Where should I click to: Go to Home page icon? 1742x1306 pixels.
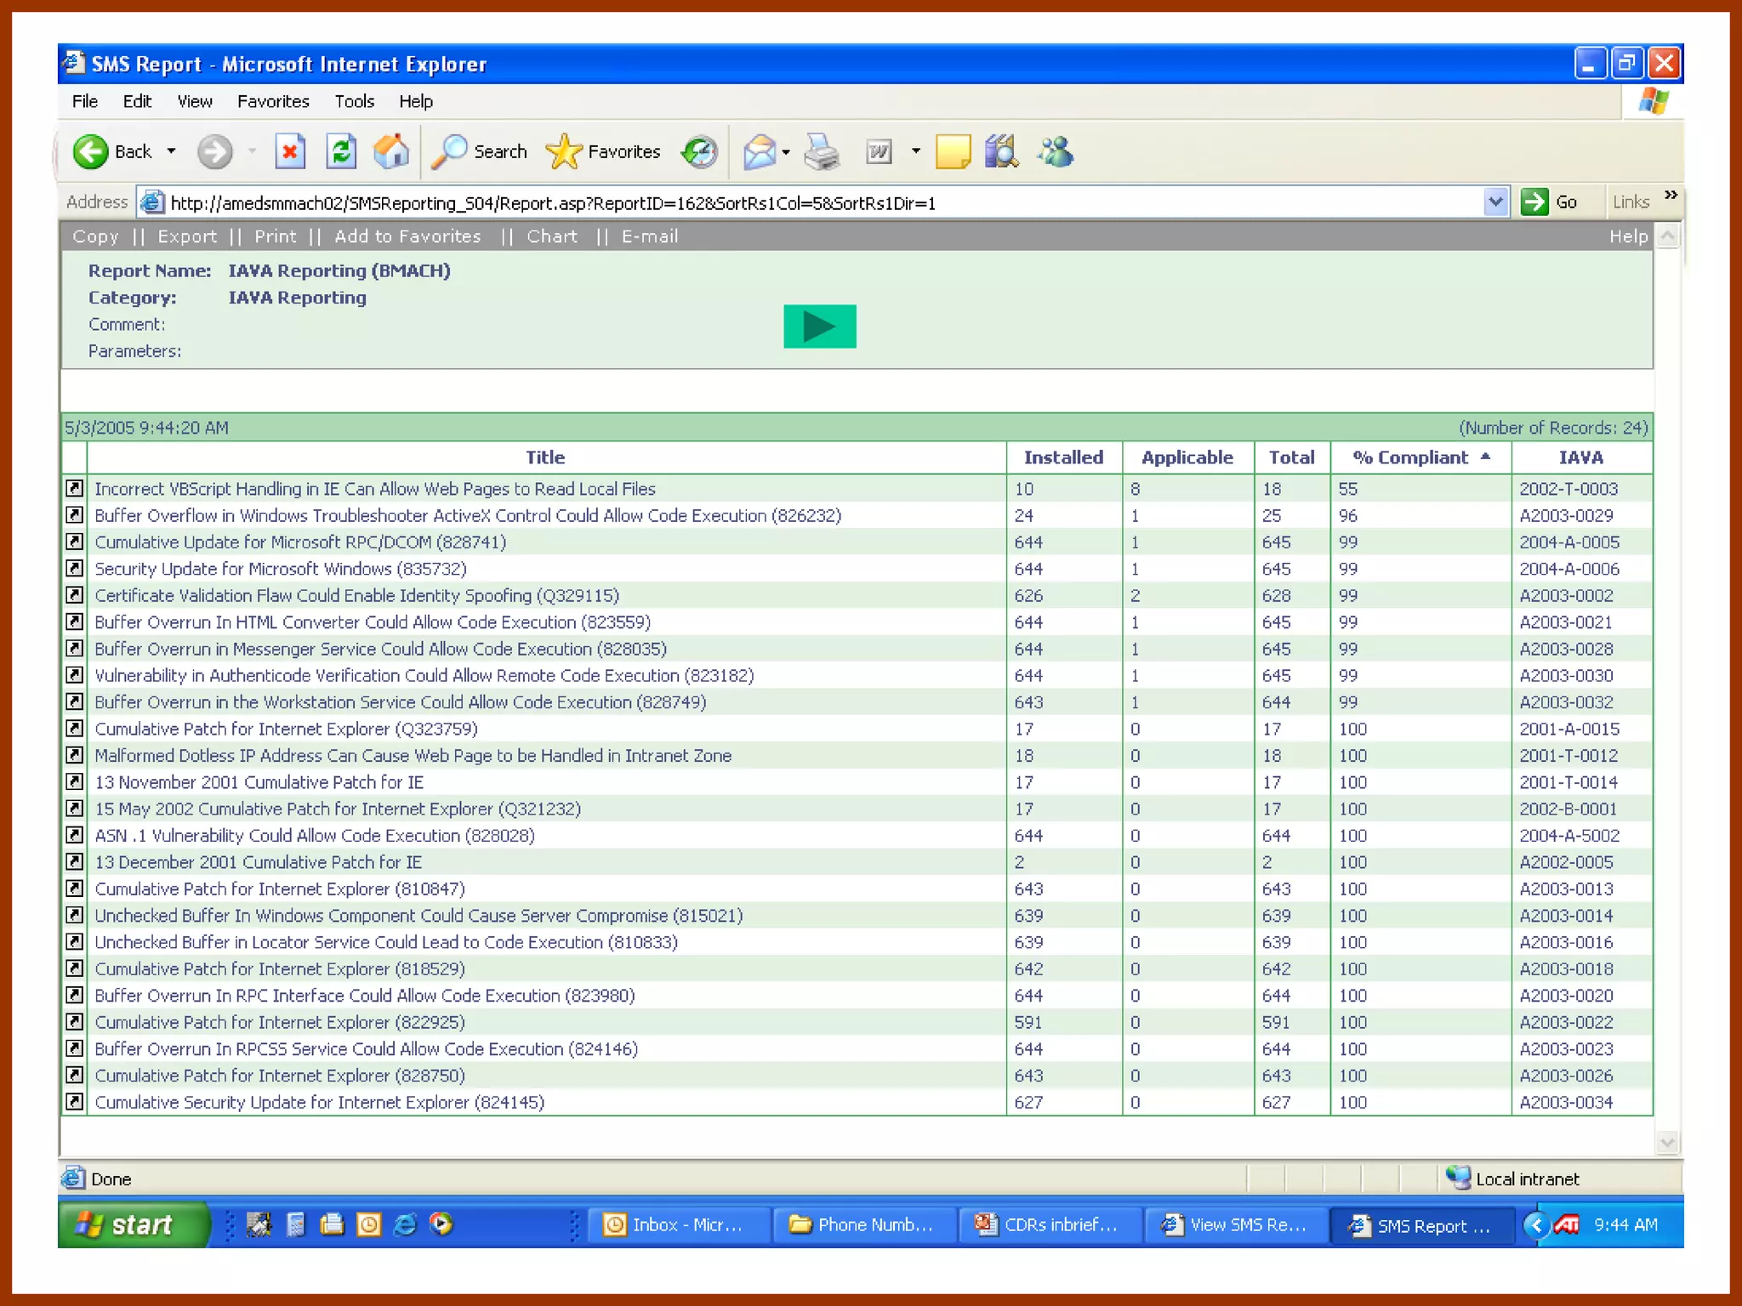pyautogui.click(x=392, y=152)
